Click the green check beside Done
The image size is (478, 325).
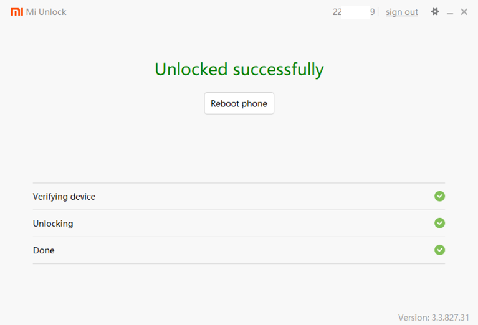[439, 250]
